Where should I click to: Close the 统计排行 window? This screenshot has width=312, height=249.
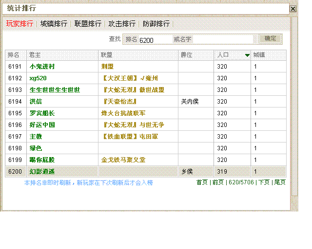(x=292, y=9)
